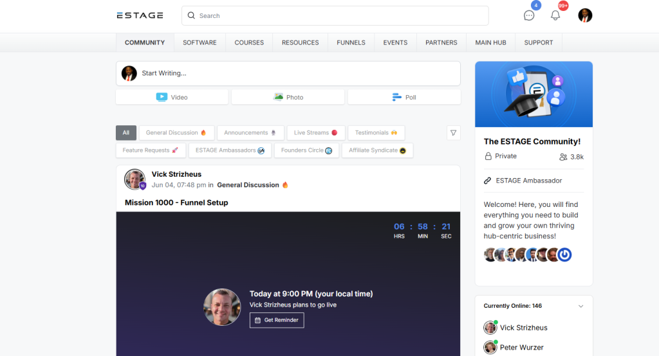Open the PARTNERS tab

pos(441,42)
